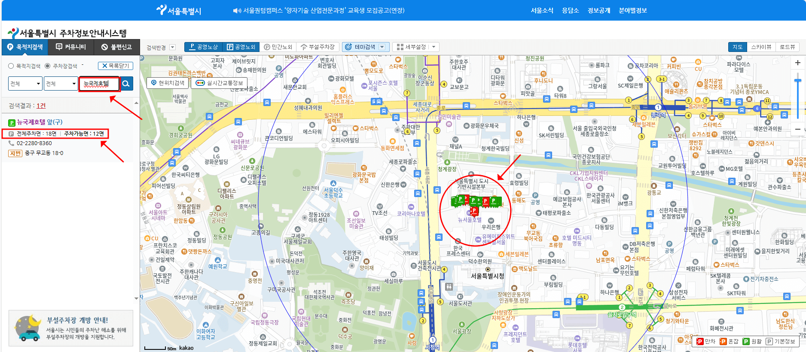This screenshot has width=806, height=352.
Task: Toggle the 공영노상 parking filter
Action: [x=204, y=47]
